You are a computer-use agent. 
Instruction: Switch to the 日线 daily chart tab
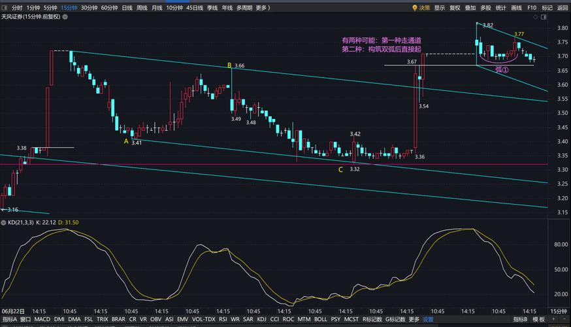tap(127, 8)
